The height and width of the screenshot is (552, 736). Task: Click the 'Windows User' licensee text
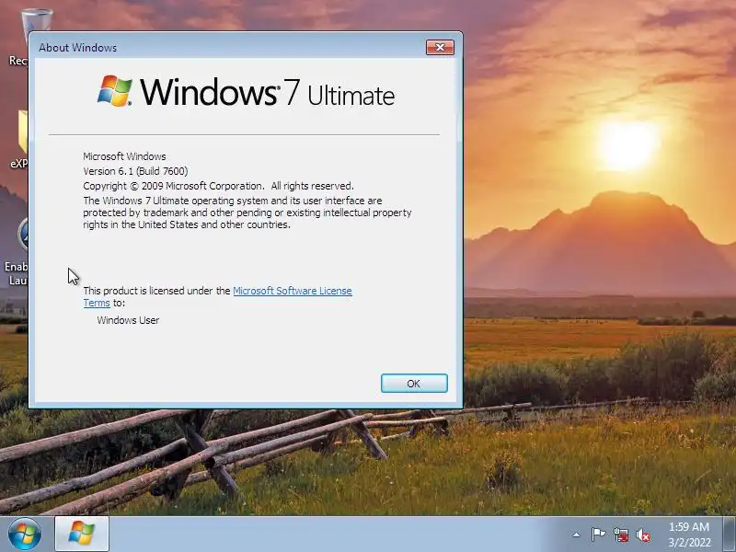tap(128, 320)
